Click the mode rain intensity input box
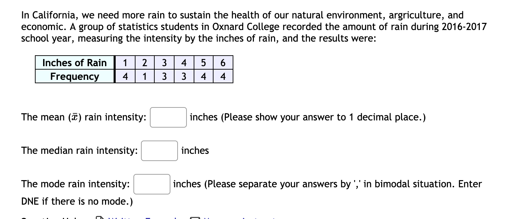529x219 pixels. (152, 184)
